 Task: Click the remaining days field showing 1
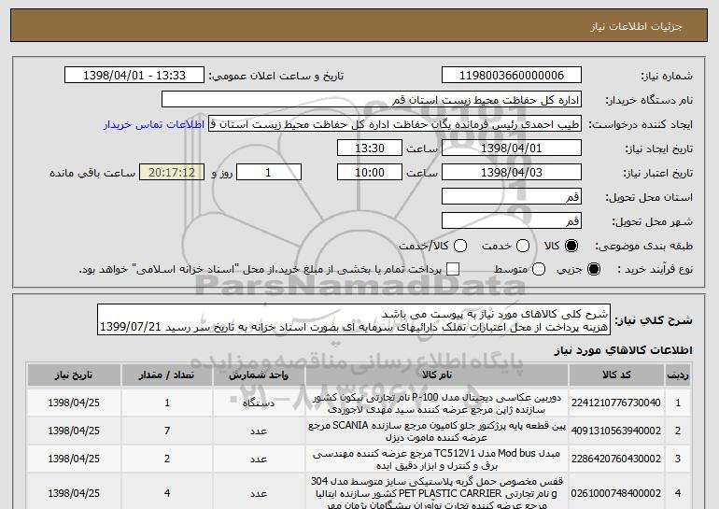269,173
